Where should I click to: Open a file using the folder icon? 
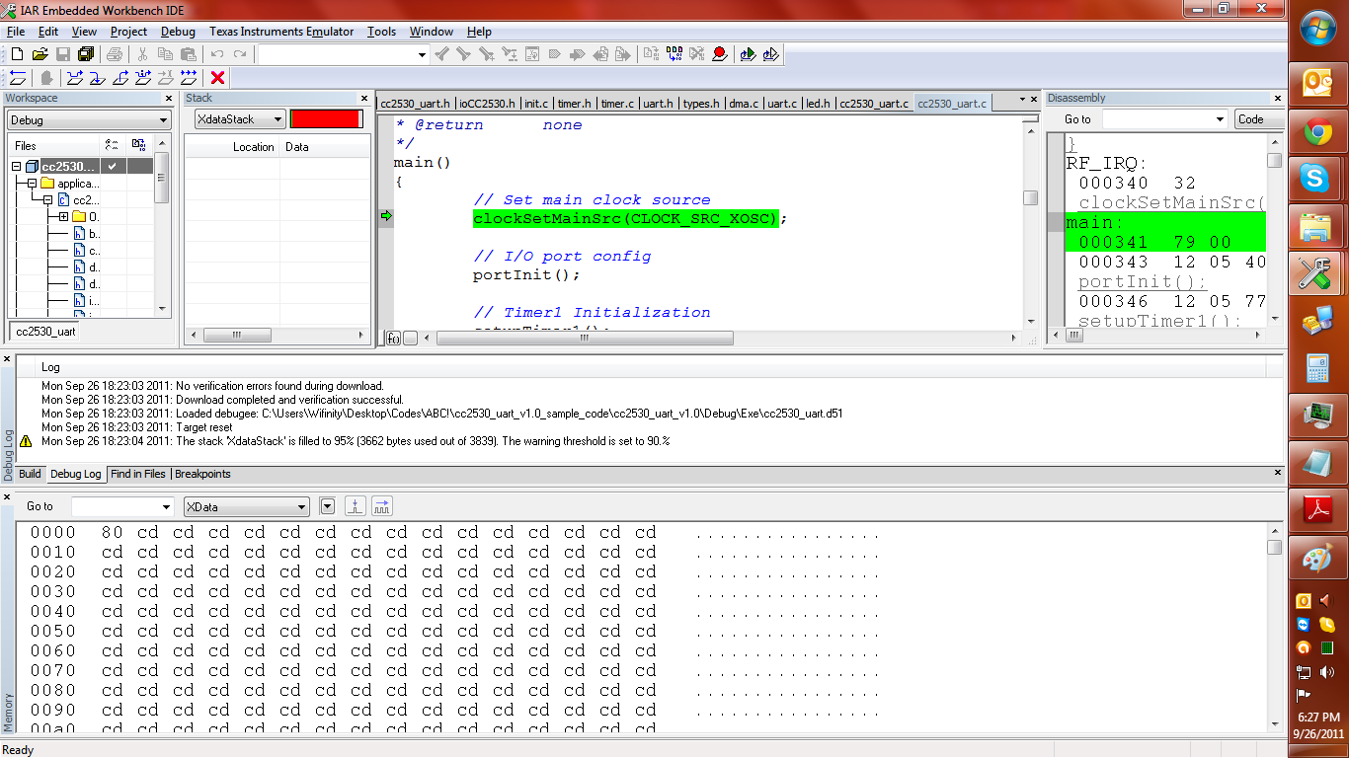[x=40, y=54]
